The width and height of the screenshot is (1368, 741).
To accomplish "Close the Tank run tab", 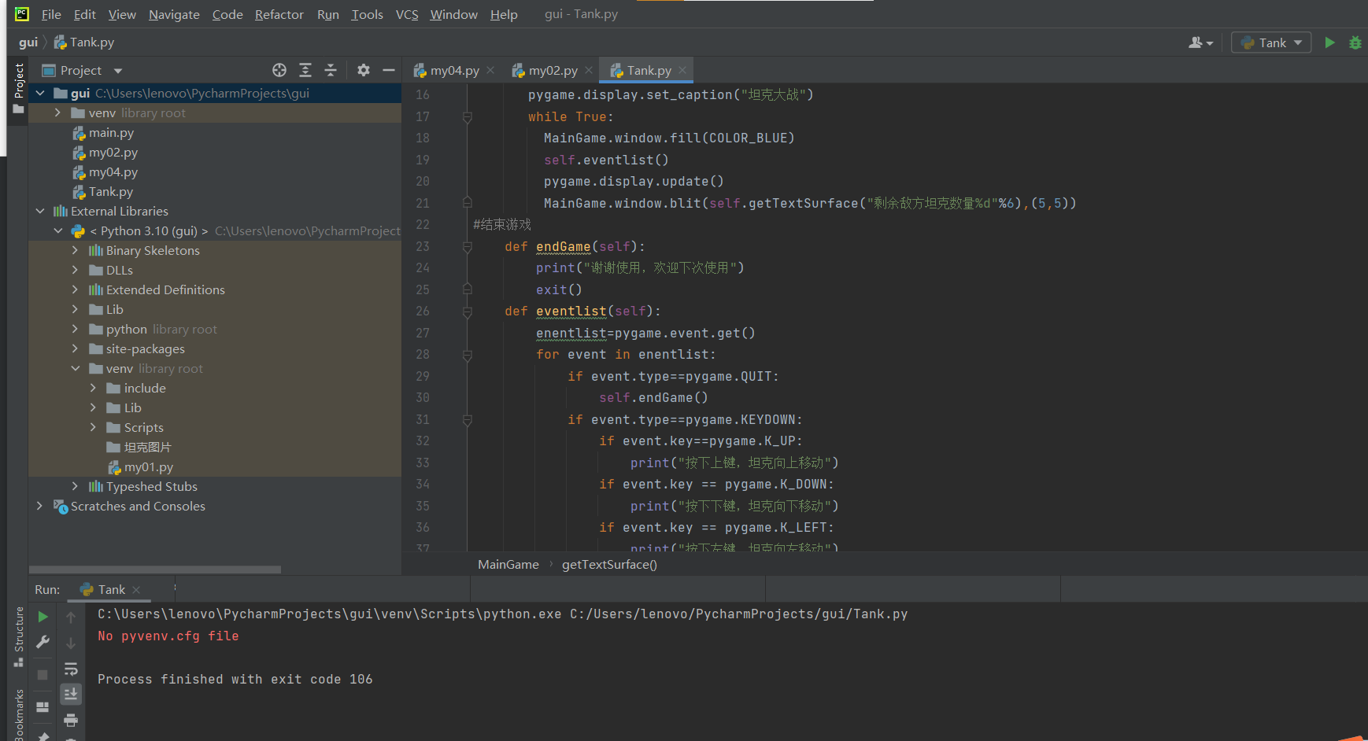I will pos(136,590).
